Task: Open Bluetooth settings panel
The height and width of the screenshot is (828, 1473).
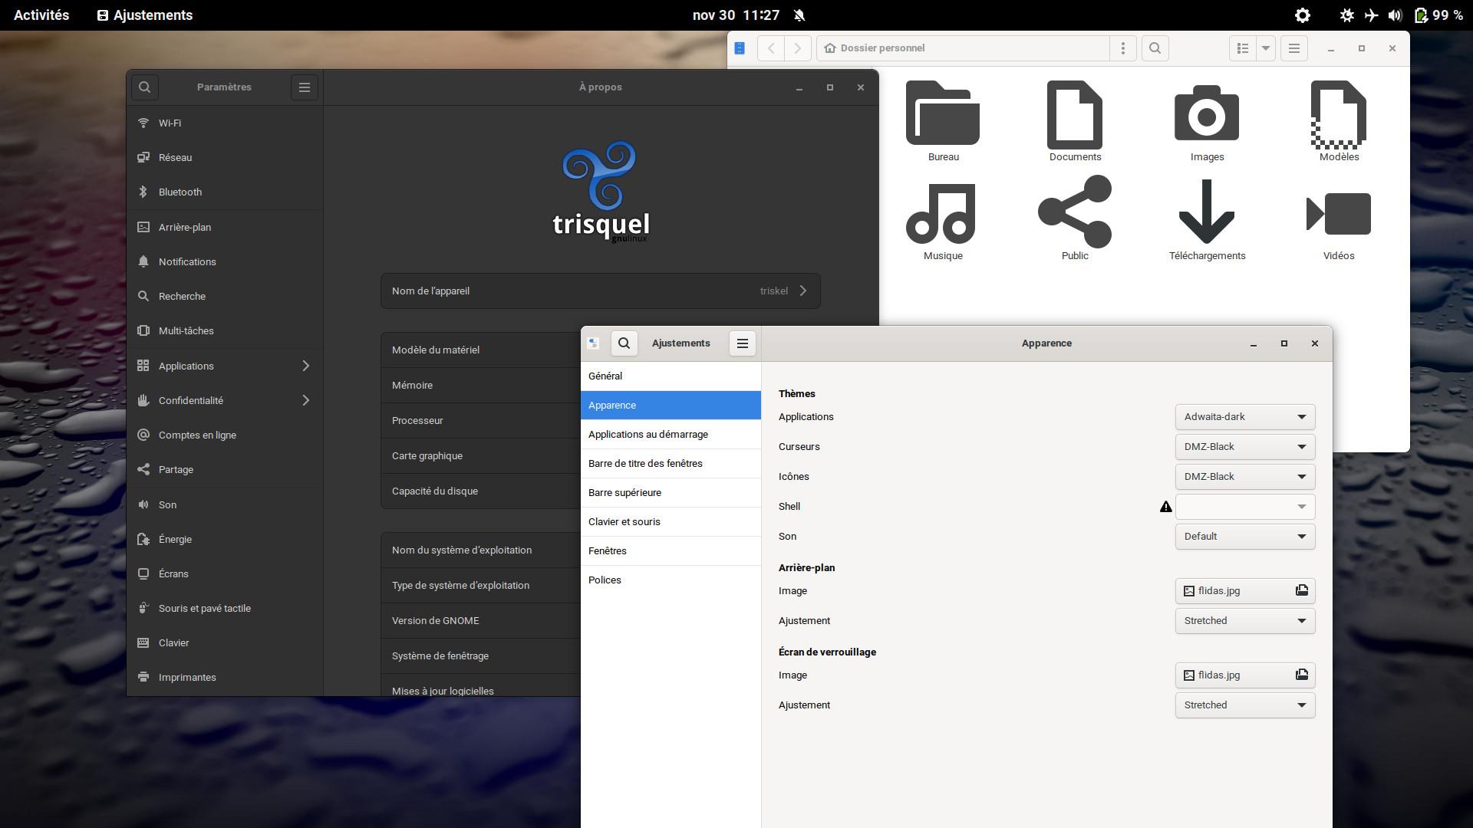Action: [x=180, y=192]
